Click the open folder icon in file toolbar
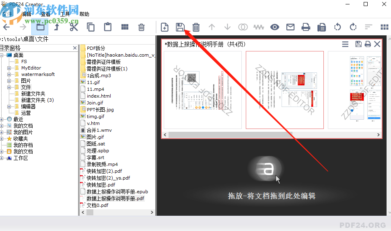This screenshot has height=231, width=391. pos(40,27)
